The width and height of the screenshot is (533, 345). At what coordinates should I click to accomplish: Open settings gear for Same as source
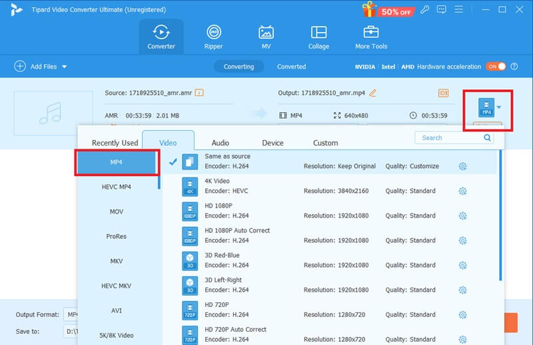(x=462, y=166)
